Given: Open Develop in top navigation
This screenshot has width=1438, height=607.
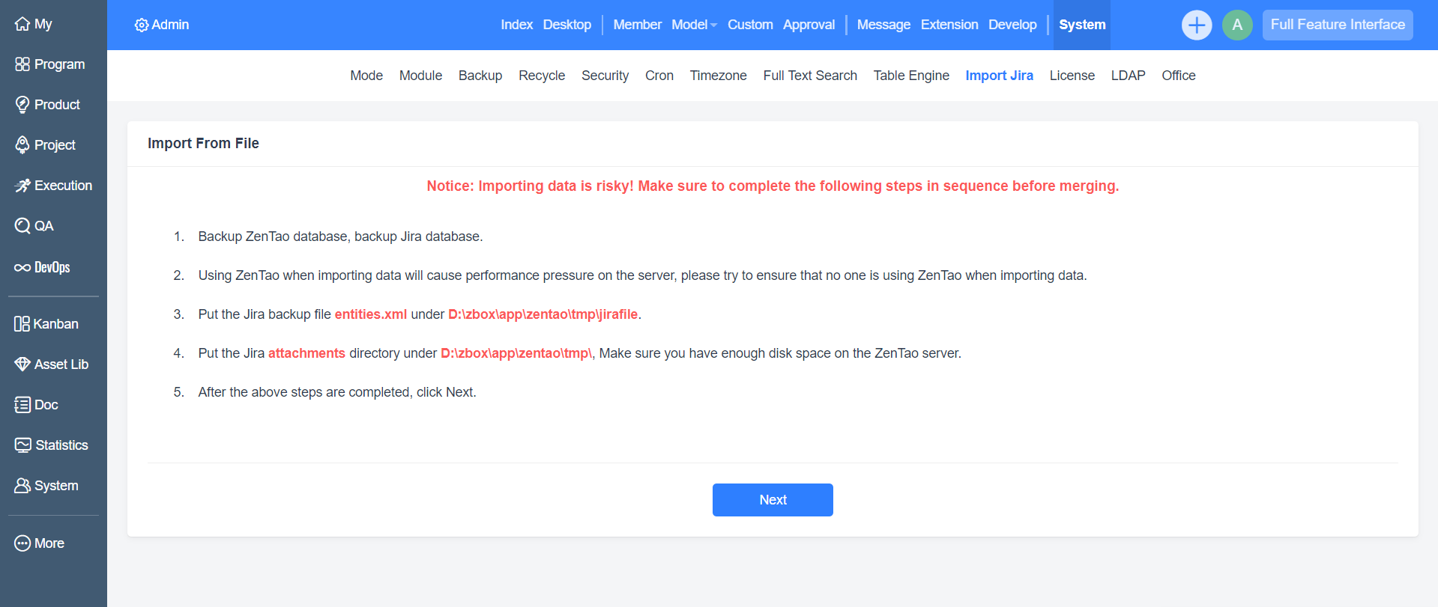Looking at the screenshot, I should point(1012,25).
